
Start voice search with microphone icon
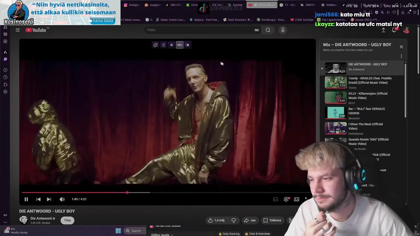point(283,30)
